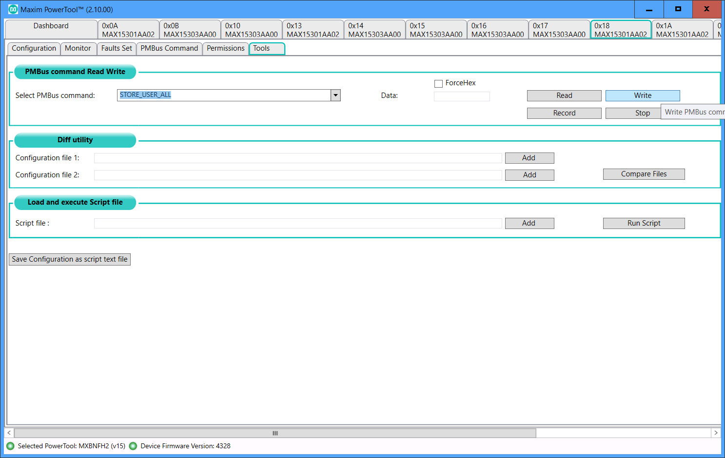Switch to the 0x13 MAX15301AA02 device tab
This screenshot has width=725, height=458.
(313, 30)
